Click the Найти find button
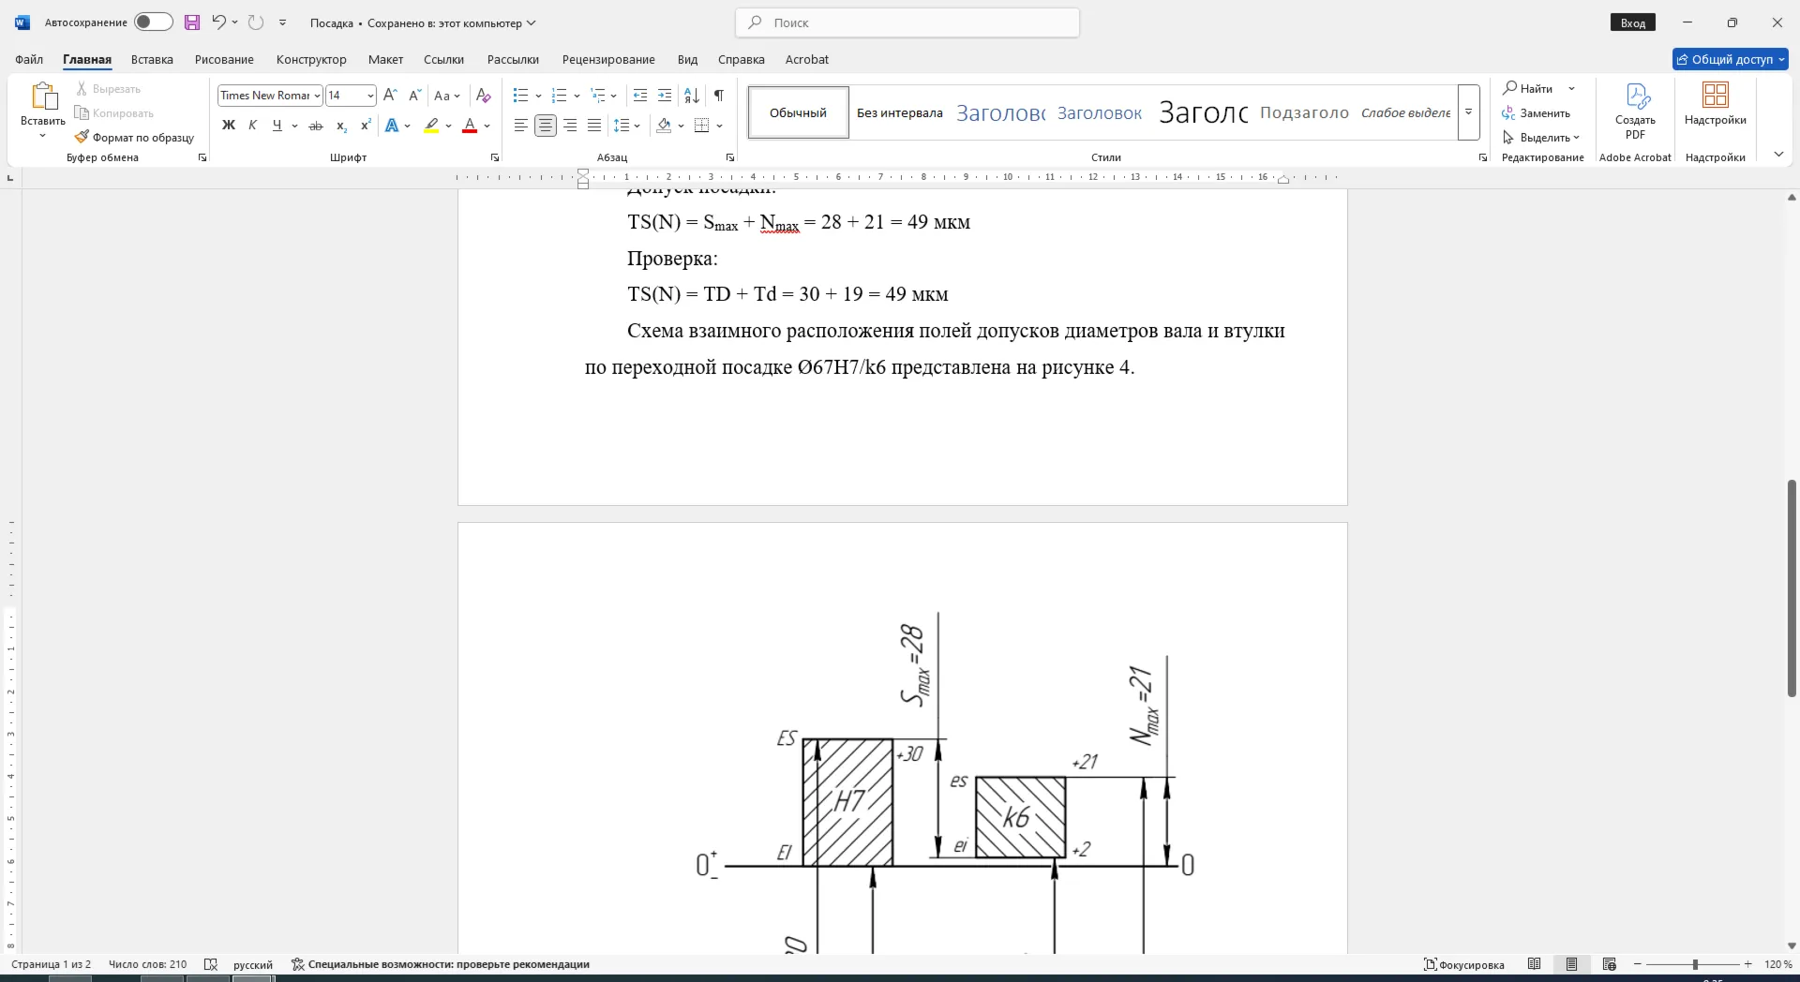Image resolution: width=1800 pixels, height=982 pixels. pyautogui.click(x=1528, y=88)
